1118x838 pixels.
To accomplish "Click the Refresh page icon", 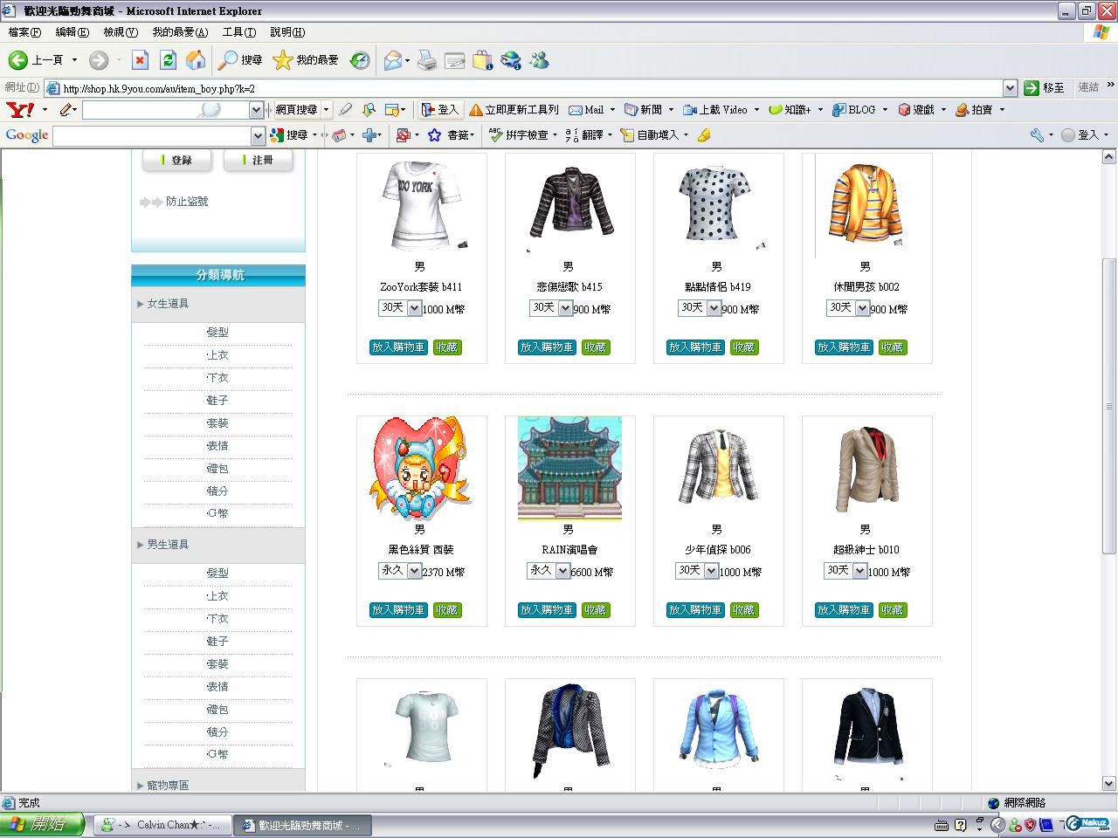I will [168, 60].
